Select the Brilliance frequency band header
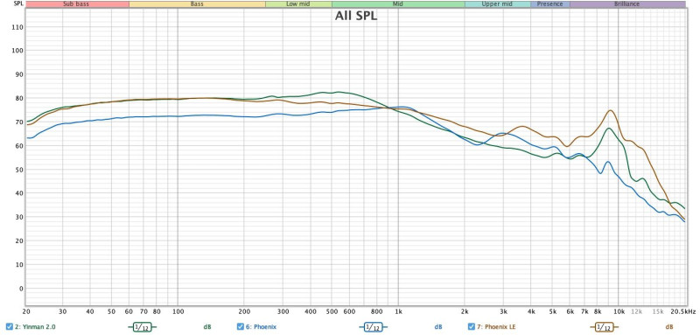This screenshot has height=335, width=700. pos(627,4)
